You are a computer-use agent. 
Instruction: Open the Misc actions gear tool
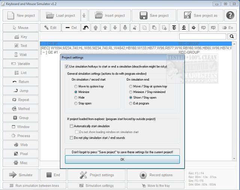coord(21,163)
